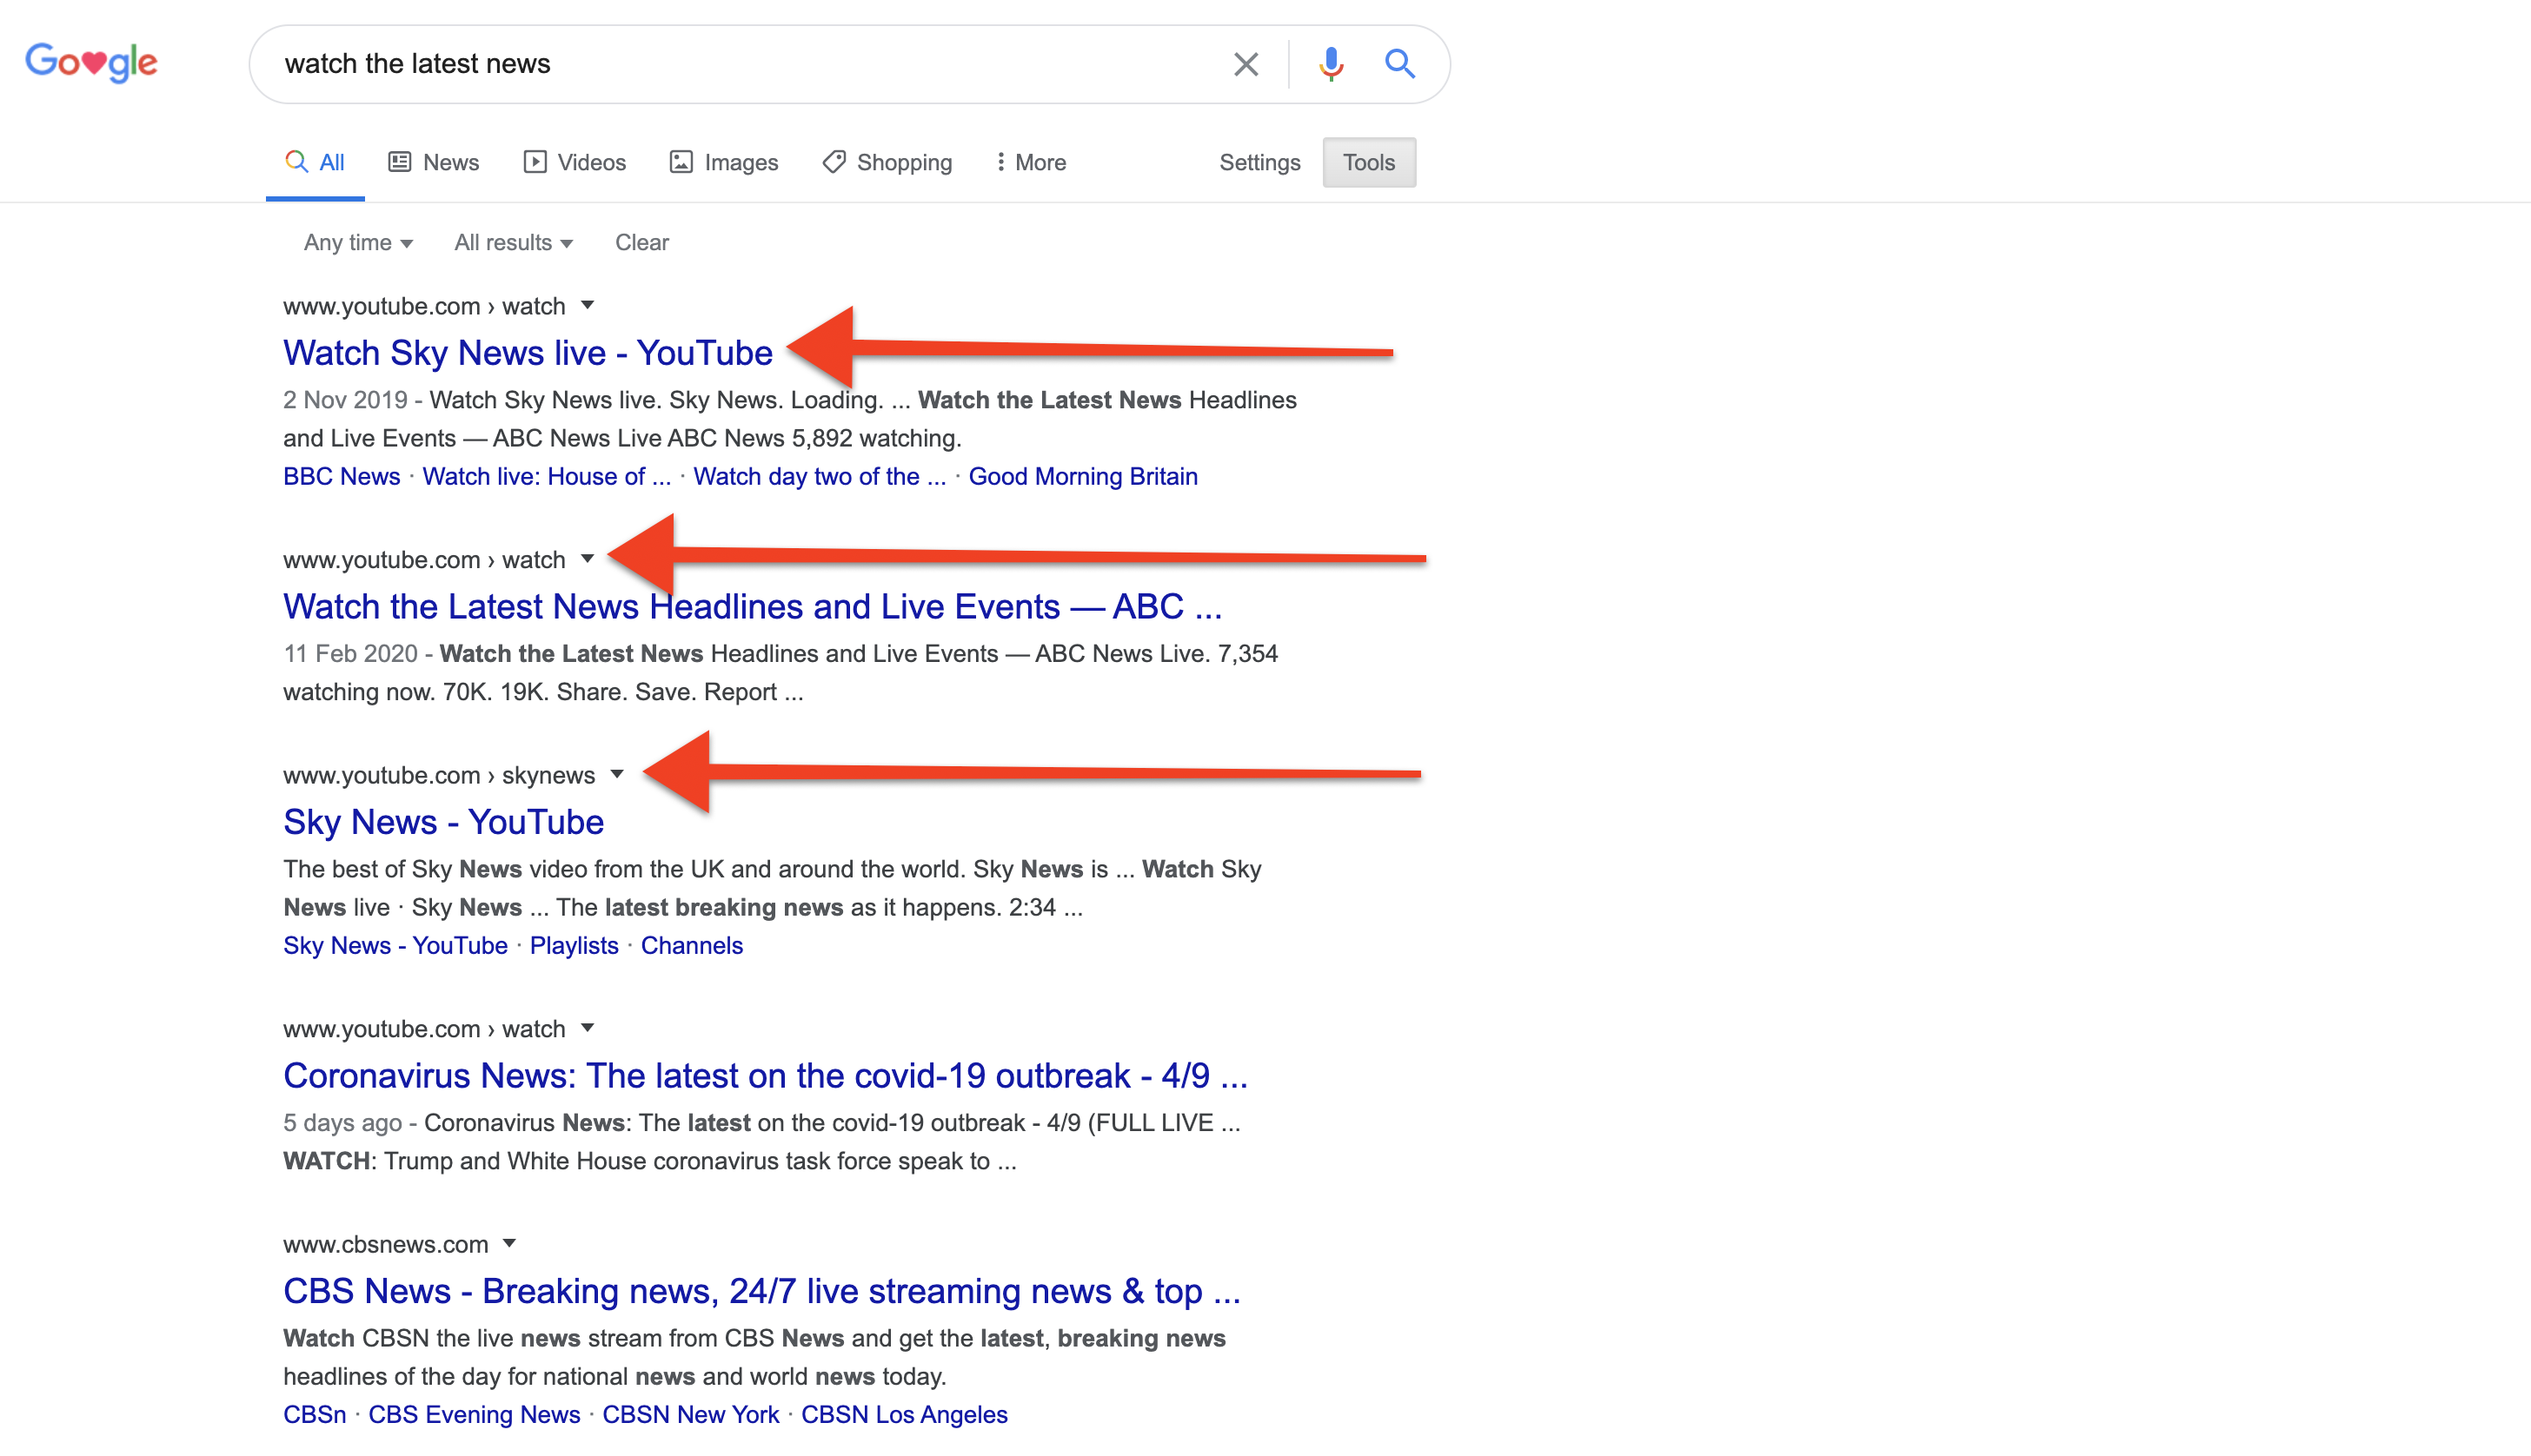Open Watch Sky News live - YouTube result
Viewport: 2531px width, 1456px height.
528,353
